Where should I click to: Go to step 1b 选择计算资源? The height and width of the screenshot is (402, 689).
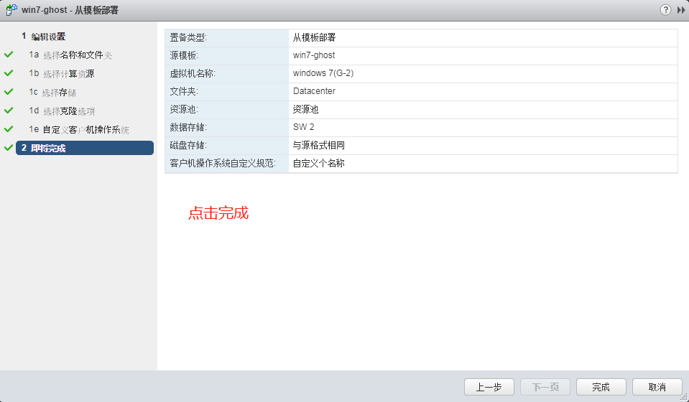[62, 73]
